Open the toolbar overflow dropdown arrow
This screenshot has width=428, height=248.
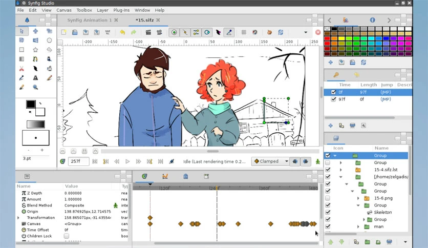pos(306,32)
